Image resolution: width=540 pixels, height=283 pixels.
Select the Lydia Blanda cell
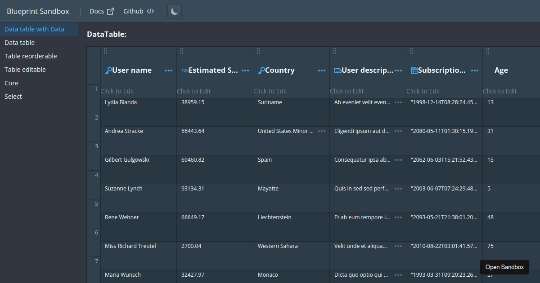click(x=139, y=112)
